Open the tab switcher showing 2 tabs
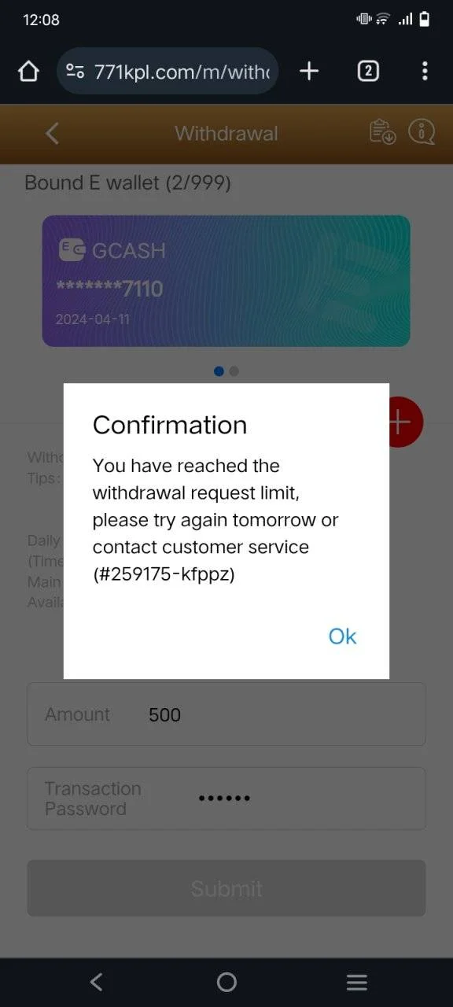Viewport: 453px width, 1007px height. tap(367, 72)
